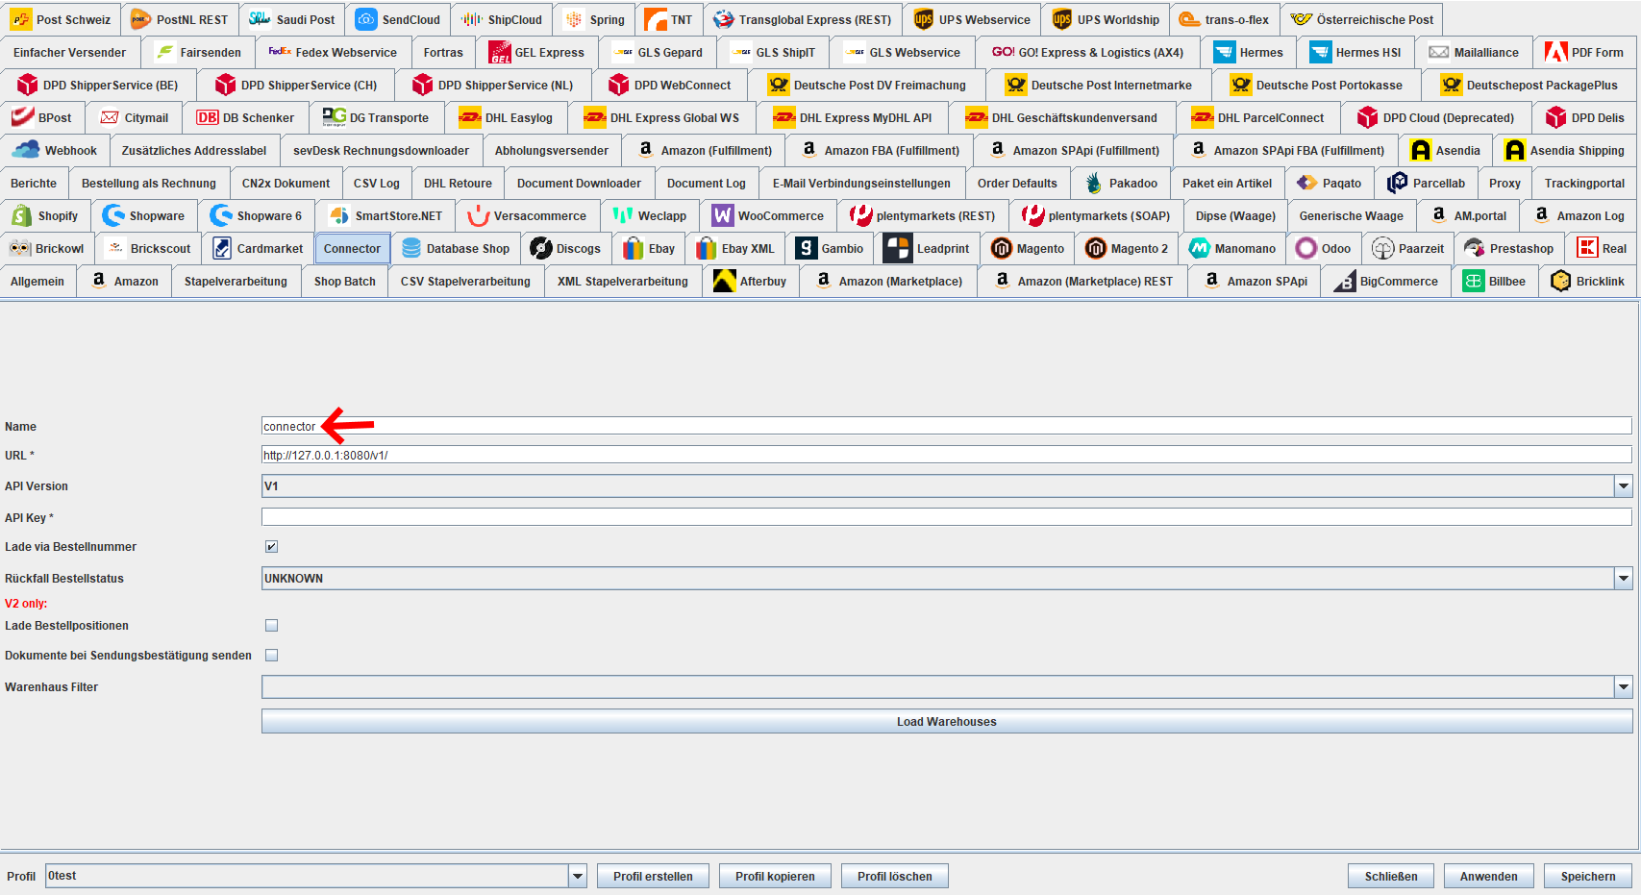Expand the Warenhaus Filter dropdown

point(1623,687)
